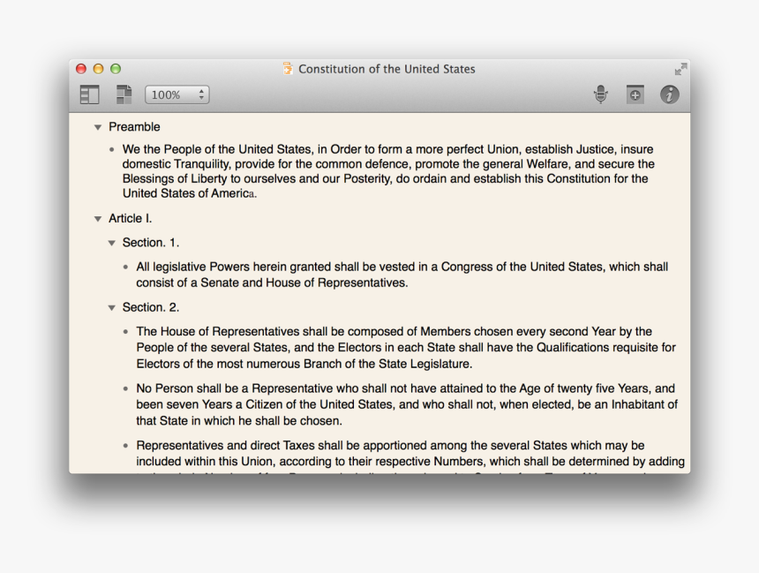The height and width of the screenshot is (573, 759).
Task: Increase zoom using the stepper up arrow
Action: coord(201,90)
